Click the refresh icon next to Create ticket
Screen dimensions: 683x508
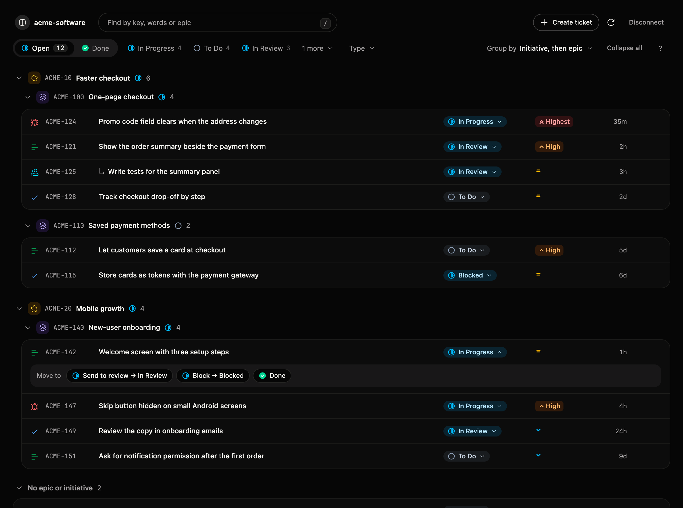(611, 22)
